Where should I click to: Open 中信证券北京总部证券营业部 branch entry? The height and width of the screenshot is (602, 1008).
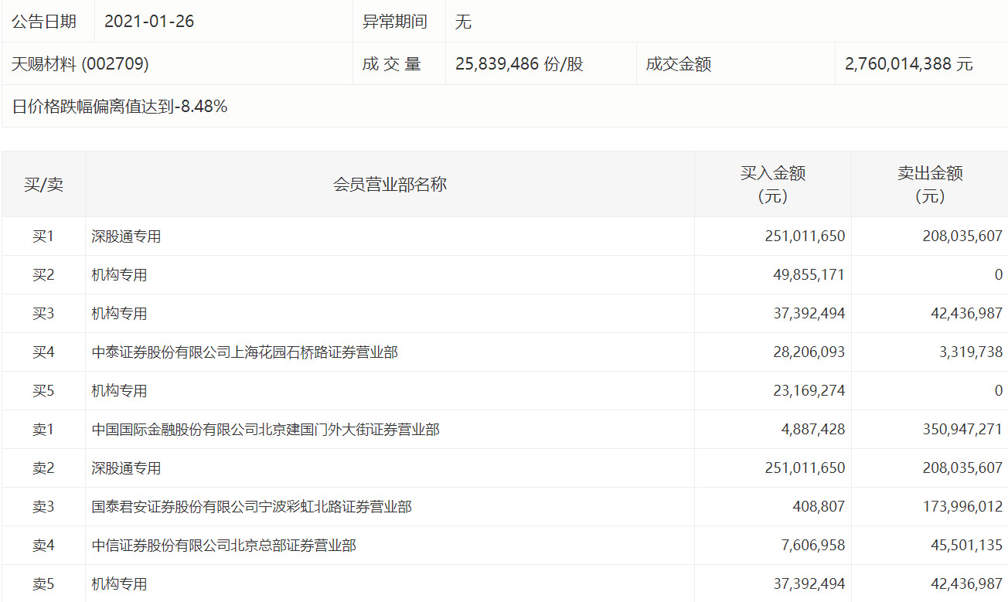223,546
